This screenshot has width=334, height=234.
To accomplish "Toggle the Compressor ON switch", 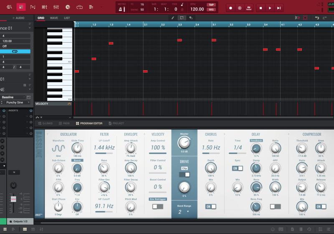I will [x=321, y=206].
